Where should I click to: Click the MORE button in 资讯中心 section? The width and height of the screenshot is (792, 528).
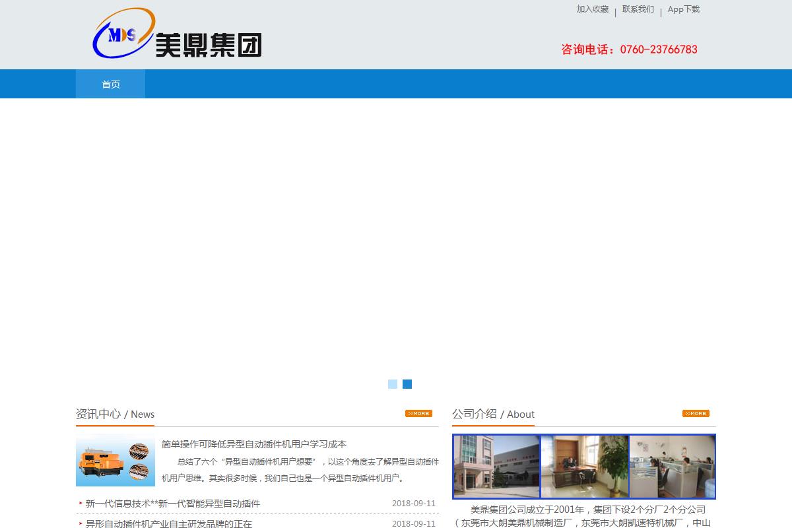418,414
